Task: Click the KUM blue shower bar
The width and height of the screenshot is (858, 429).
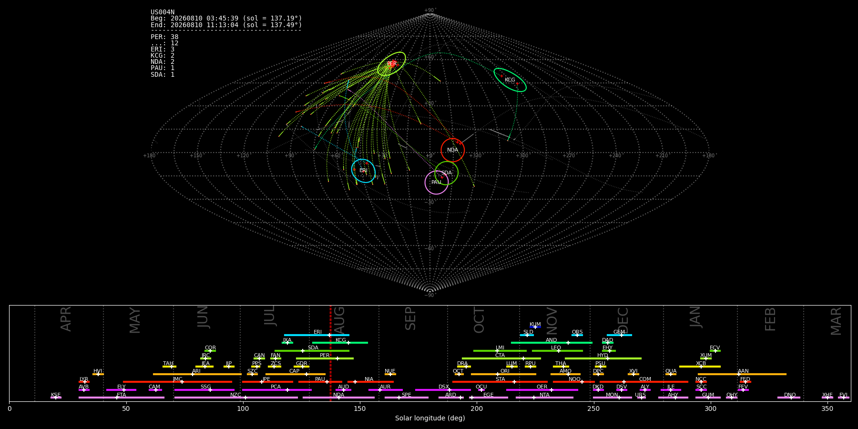Action: pyautogui.click(x=535, y=327)
